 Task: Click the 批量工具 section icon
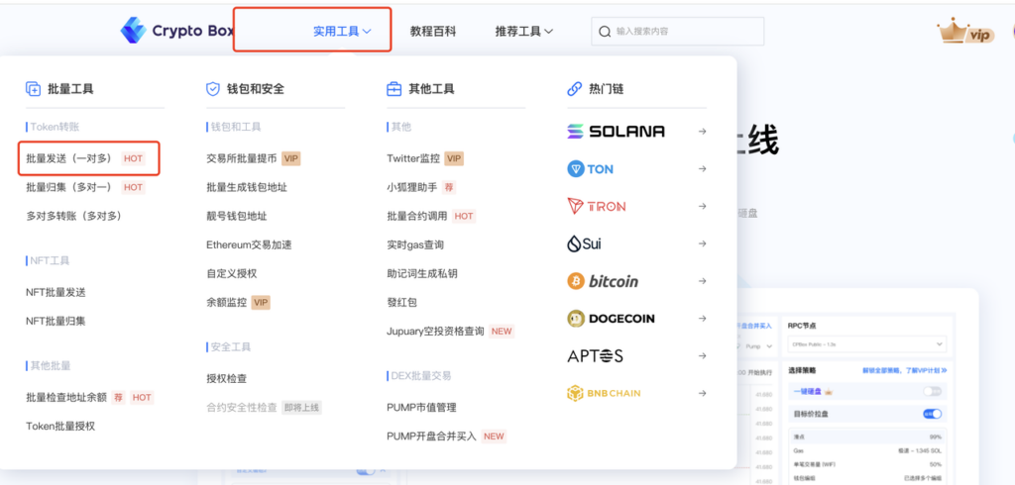[33, 89]
